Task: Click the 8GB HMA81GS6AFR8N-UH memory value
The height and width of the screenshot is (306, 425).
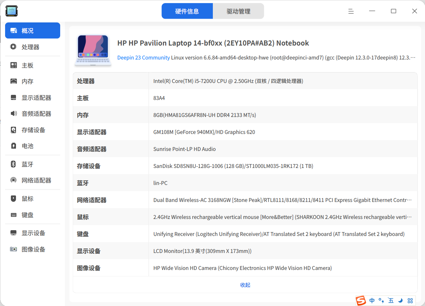Action: coord(205,115)
